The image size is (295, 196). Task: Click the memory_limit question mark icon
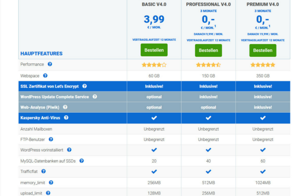[x=51, y=182]
